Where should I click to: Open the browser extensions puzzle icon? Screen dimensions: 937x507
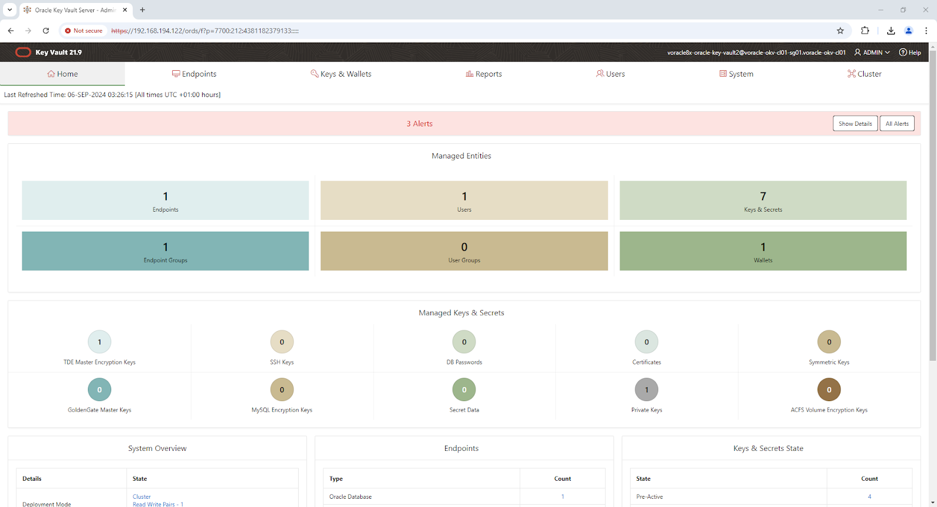pyautogui.click(x=865, y=30)
